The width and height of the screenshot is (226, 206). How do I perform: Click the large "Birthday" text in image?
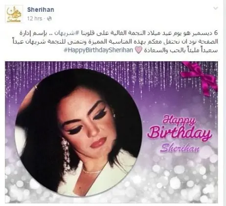(x=180, y=133)
